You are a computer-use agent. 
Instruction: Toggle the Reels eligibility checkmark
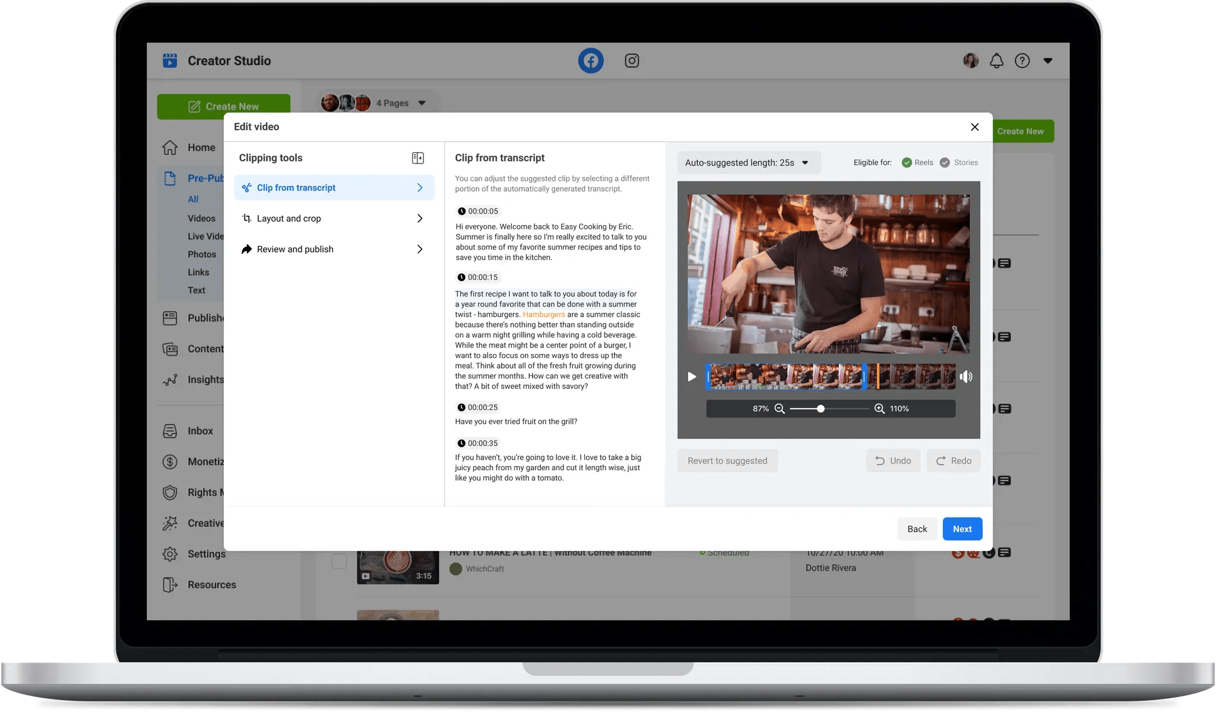pos(907,163)
